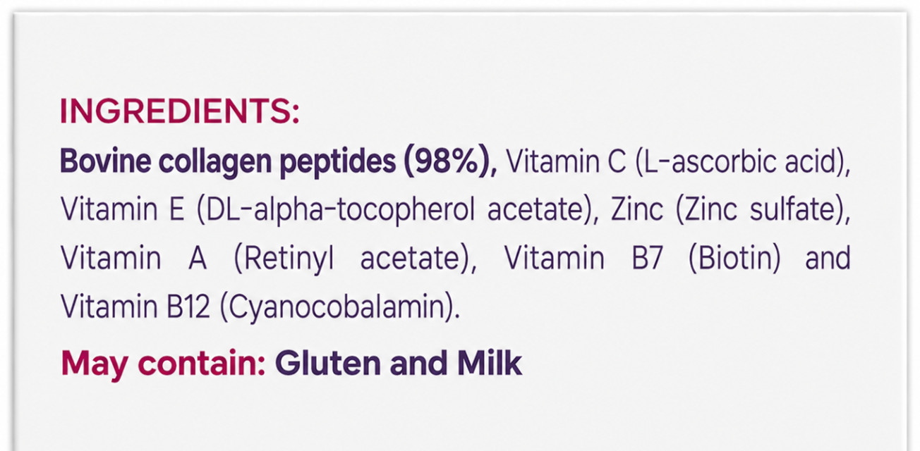Click Vitamin B12 in the ingredient list
The height and width of the screenshot is (451, 920).
135,307
